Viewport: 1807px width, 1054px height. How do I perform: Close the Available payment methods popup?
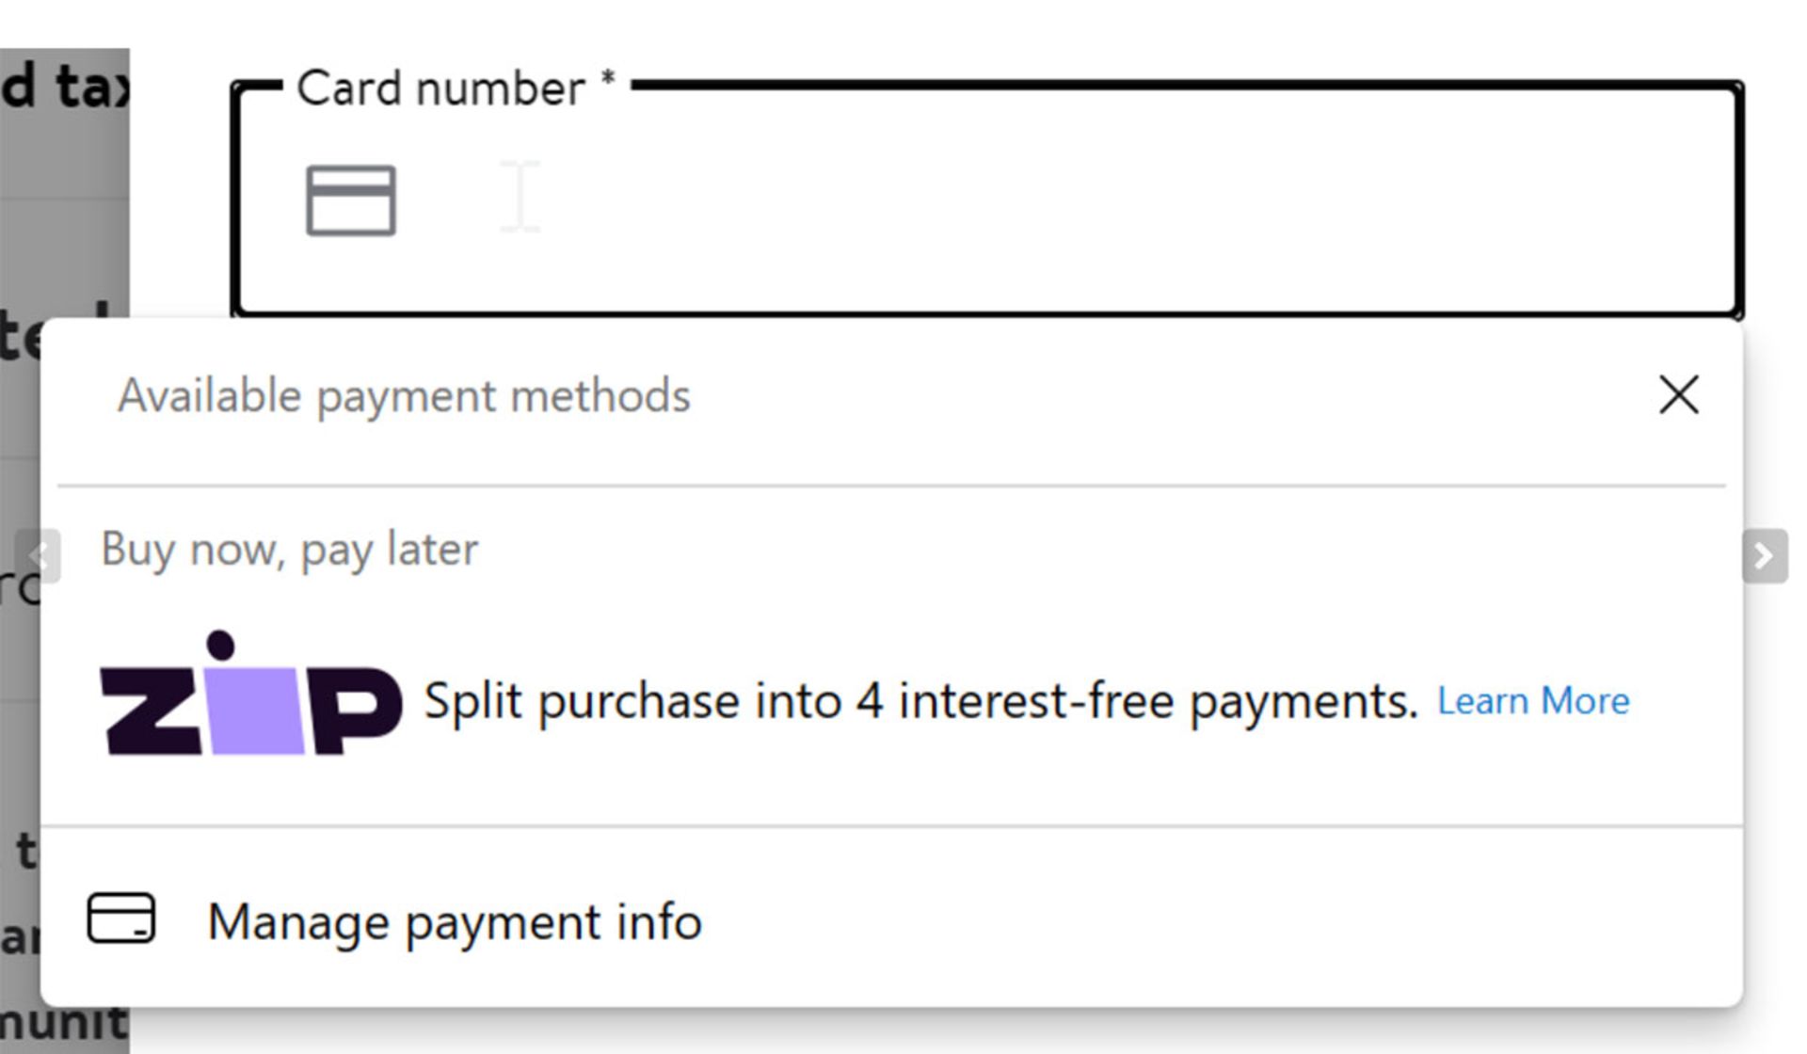click(x=1678, y=394)
